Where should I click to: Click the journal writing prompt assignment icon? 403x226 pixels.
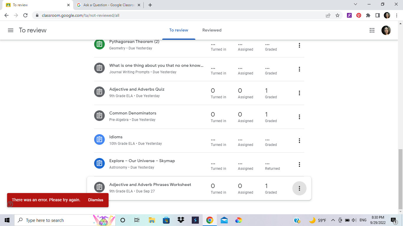[99, 68]
